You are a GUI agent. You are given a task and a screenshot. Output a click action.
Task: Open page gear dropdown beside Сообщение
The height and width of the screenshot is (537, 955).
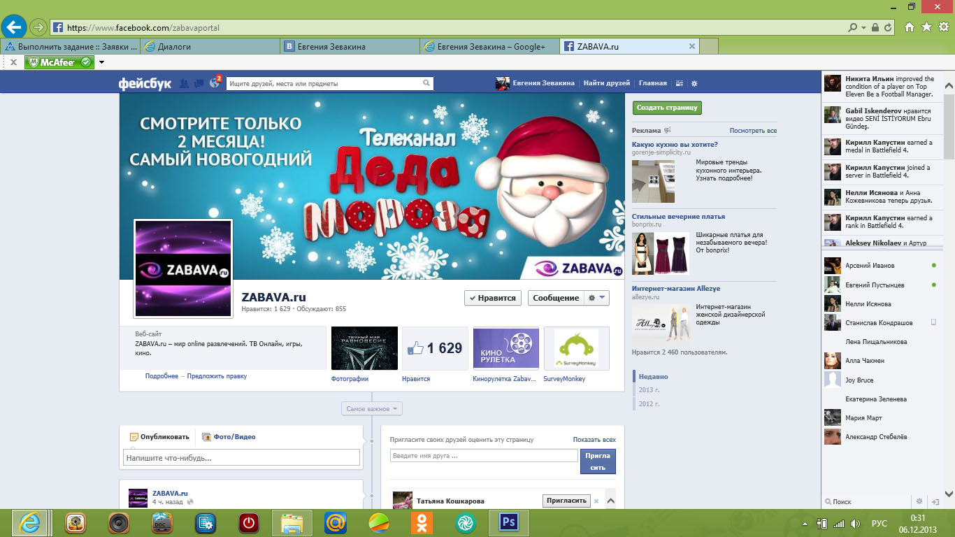[x=596, y=298]
